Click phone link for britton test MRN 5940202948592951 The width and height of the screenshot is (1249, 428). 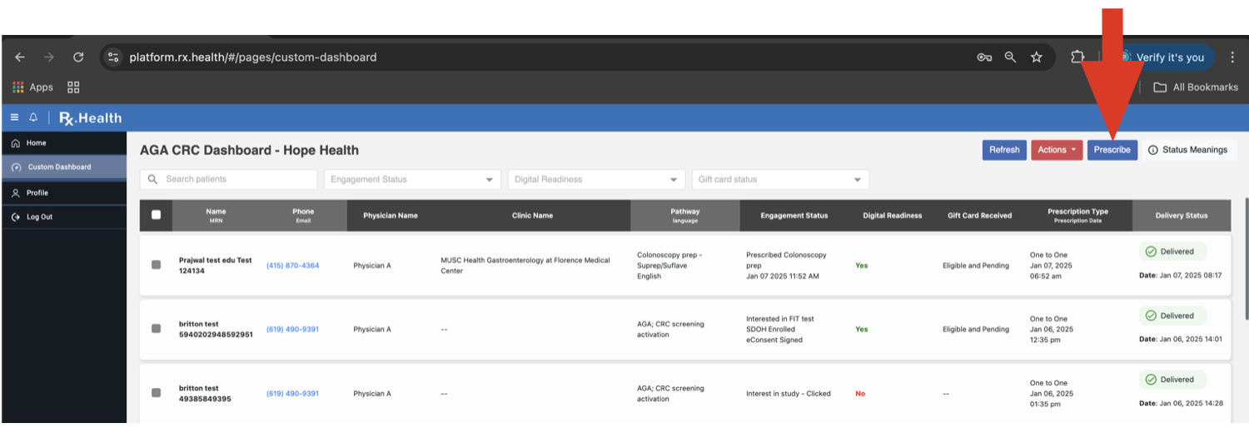tap(292, 329)
